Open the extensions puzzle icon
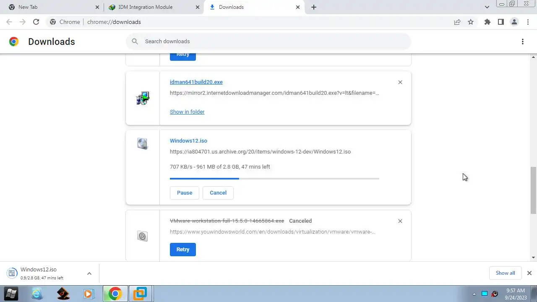 coord(487,22)
